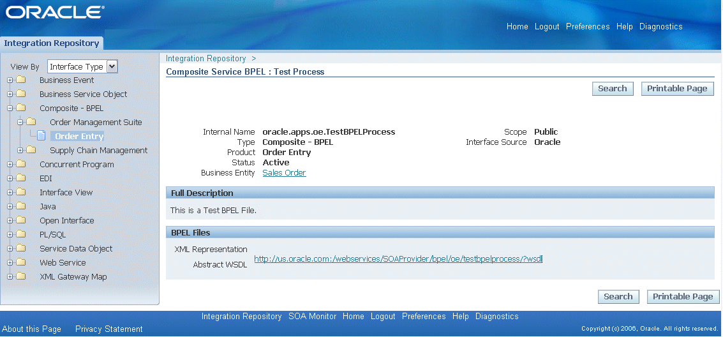The width and height of the screenshot is (723, 337).
Task: Open the Privacy Statement link
Action: point(109,329)
